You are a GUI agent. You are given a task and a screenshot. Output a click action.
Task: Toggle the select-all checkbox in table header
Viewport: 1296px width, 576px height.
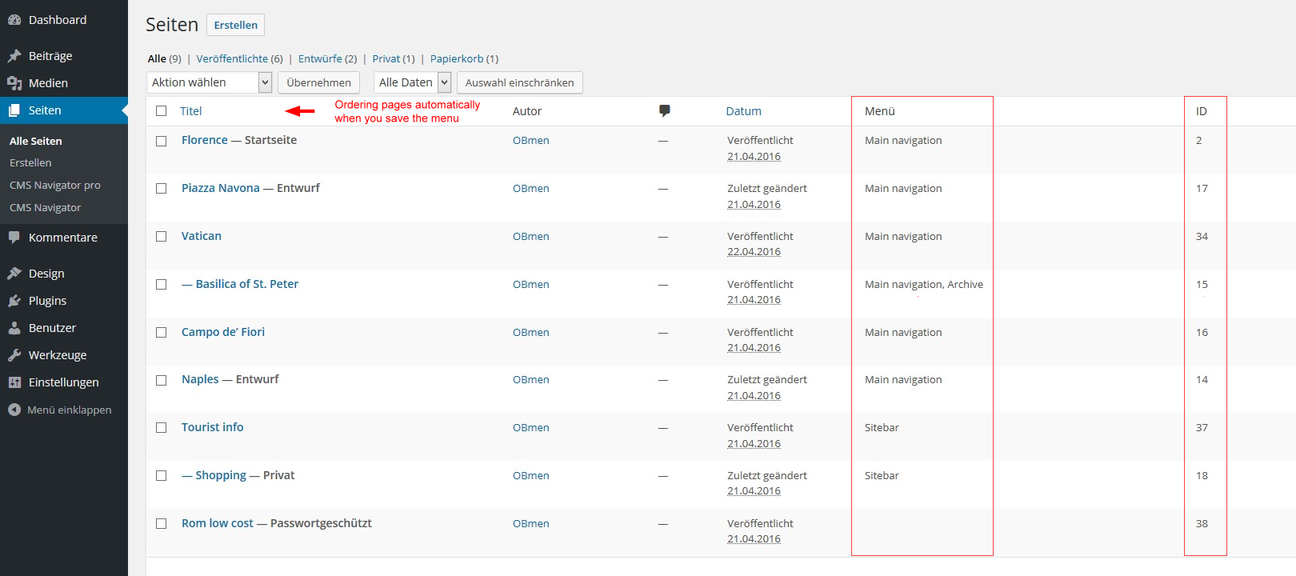(162, 111)
